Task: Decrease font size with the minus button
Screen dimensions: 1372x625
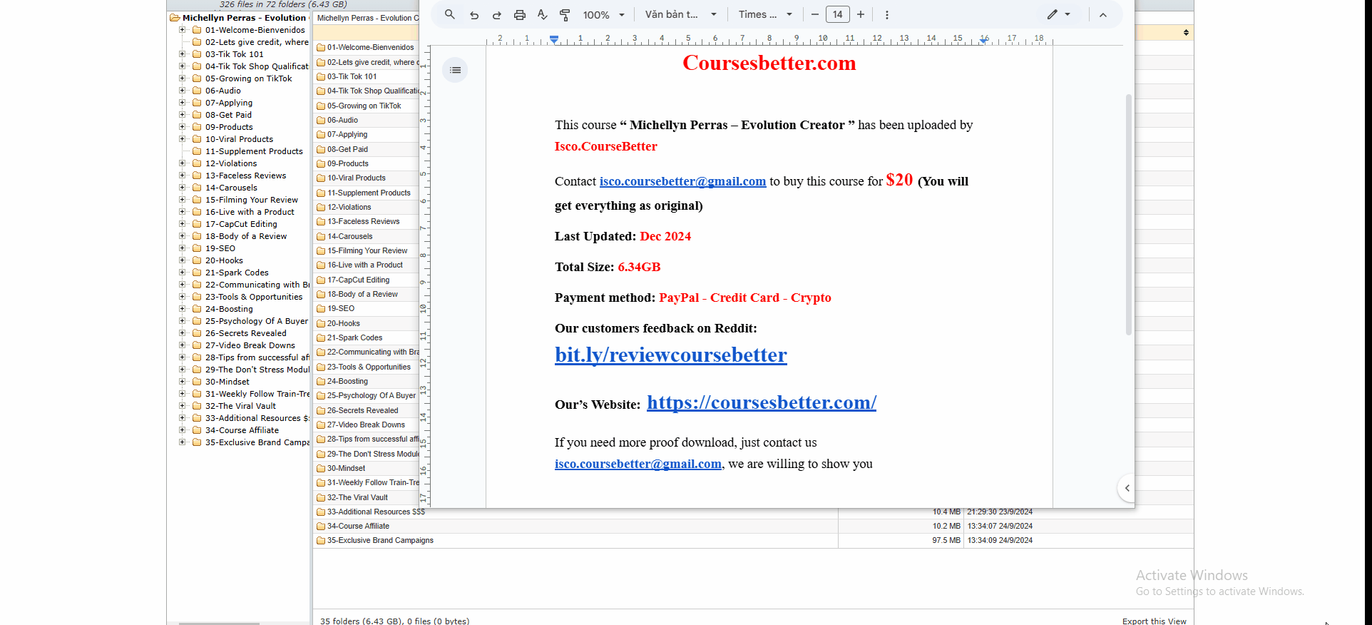Action: 814,15
